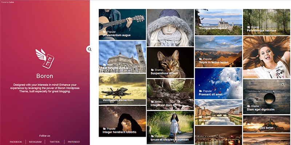Click the folder icon on the coffee cup post
Screen dimensions: 291x145
(x=248, y=106)
